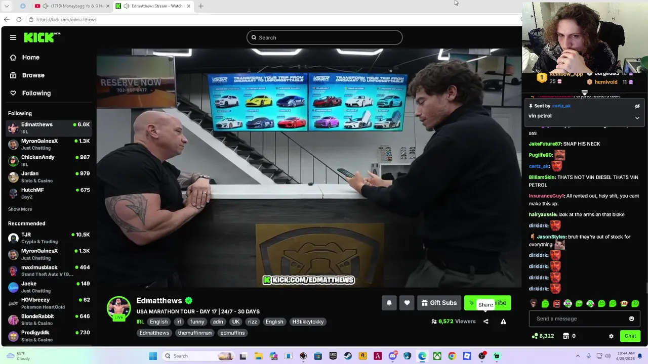Toggle follow heart for Edmatthews
This screenshot has height=364, width=648.
click(407, 303)
